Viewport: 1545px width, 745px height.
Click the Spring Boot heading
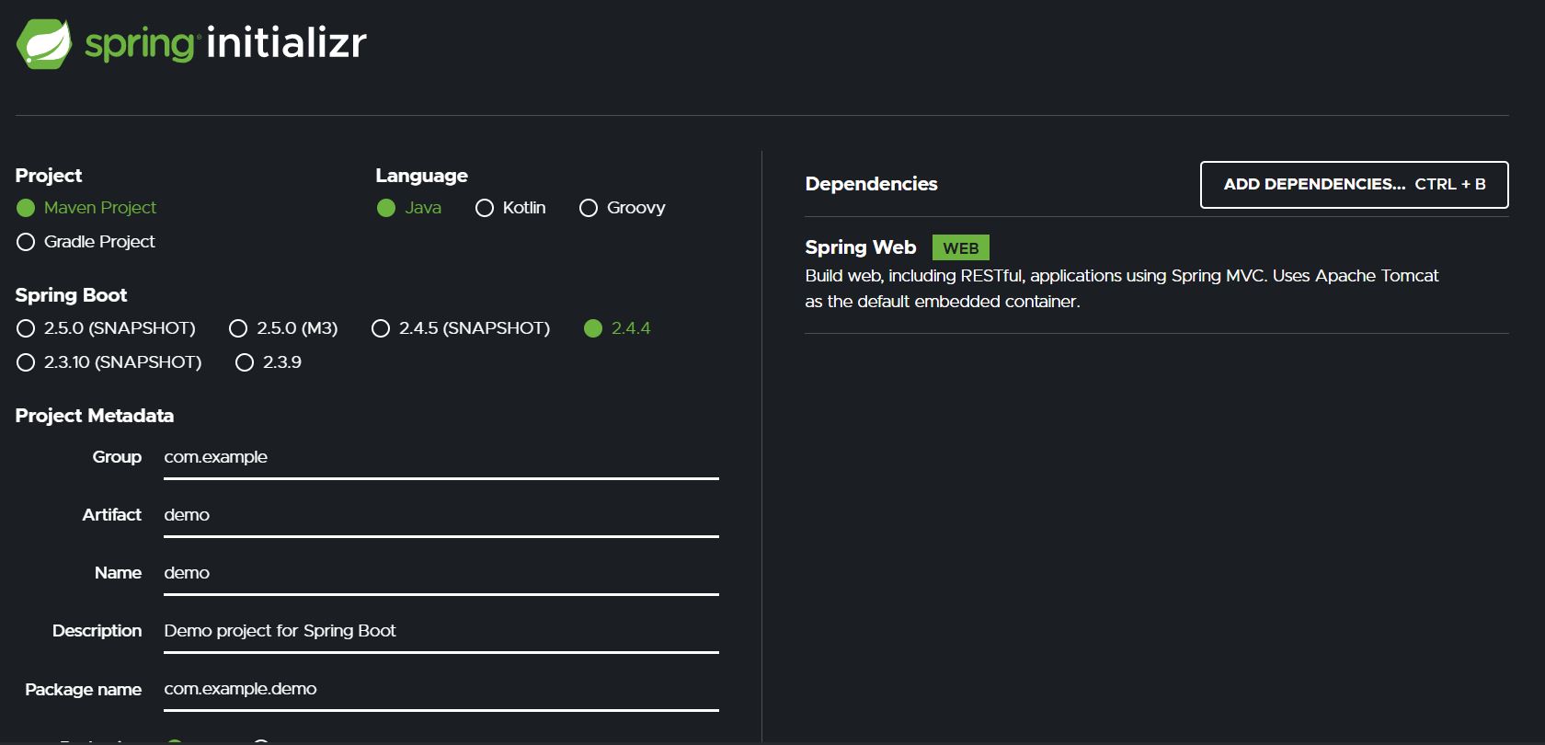(71, 295)
